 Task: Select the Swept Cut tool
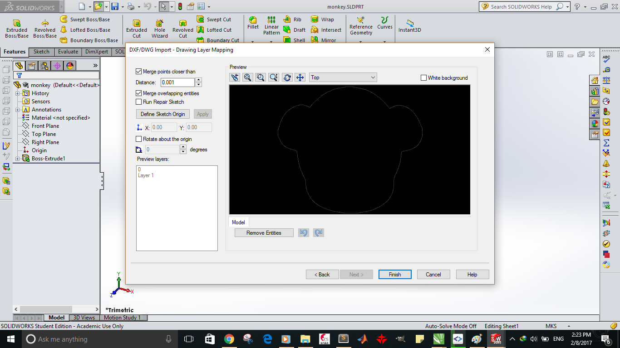214,19
